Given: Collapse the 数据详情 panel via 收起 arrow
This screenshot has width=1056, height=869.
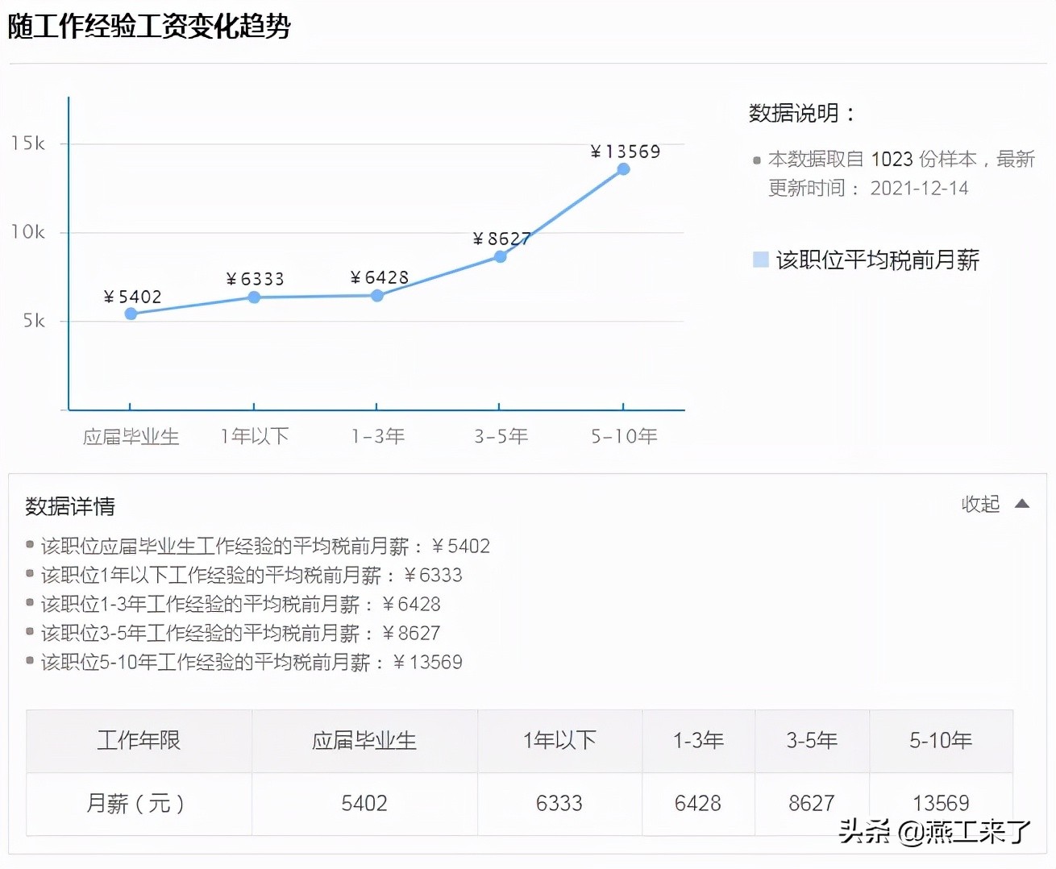Looking at the screenshot, I should click(1021, 504).
